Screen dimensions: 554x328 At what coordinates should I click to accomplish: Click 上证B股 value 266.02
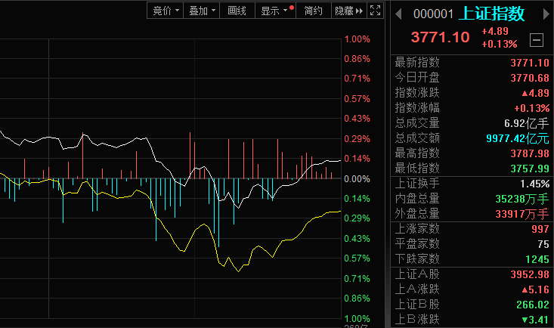(x=532, y=305)
